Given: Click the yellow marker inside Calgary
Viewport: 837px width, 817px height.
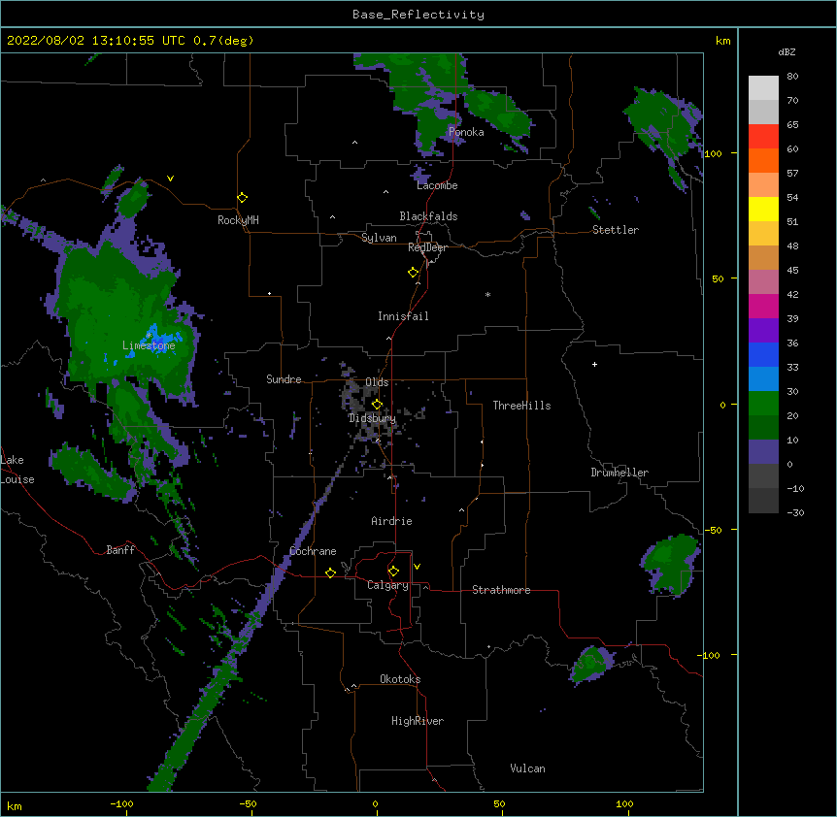Looking at the screenshot, I should click(x=393, y=572).
